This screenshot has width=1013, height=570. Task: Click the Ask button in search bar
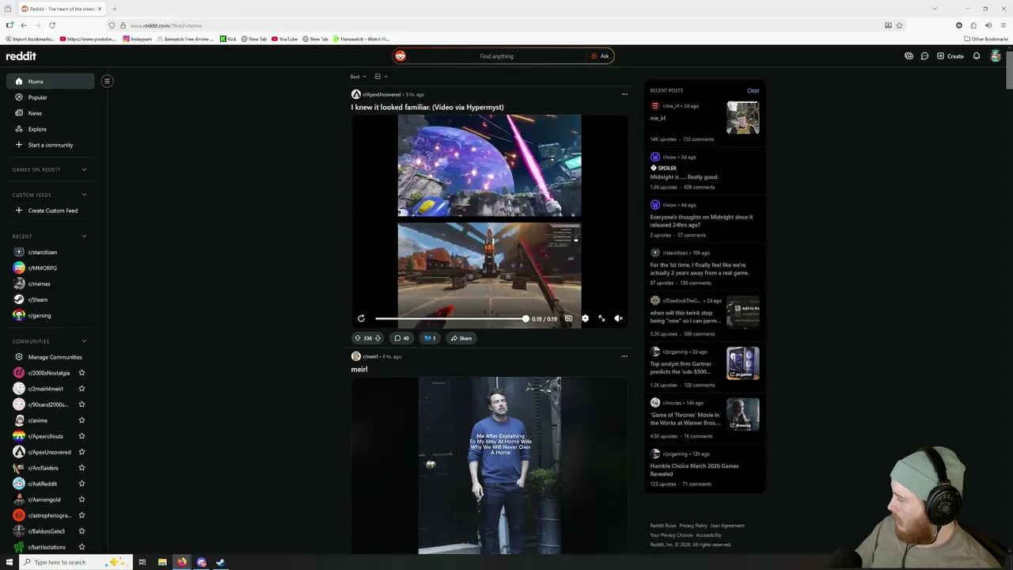(600, 56)
